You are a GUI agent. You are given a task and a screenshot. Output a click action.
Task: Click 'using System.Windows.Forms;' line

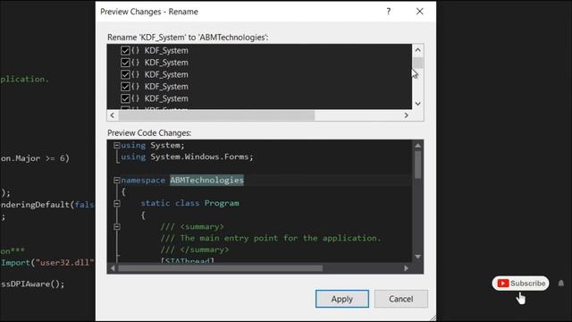pyautogui.click(x=187, y=157)
